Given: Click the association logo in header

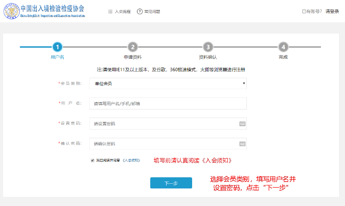Looking at the screenshot, I should click(12, 12).
